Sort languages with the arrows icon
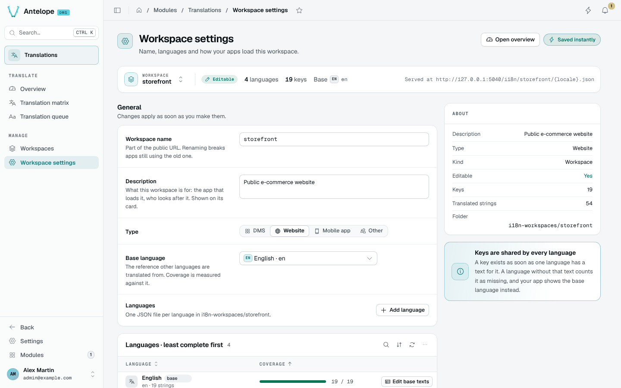The width and height of the screenshot is (621, 388). pyautogui.click(x=399, y=345)
